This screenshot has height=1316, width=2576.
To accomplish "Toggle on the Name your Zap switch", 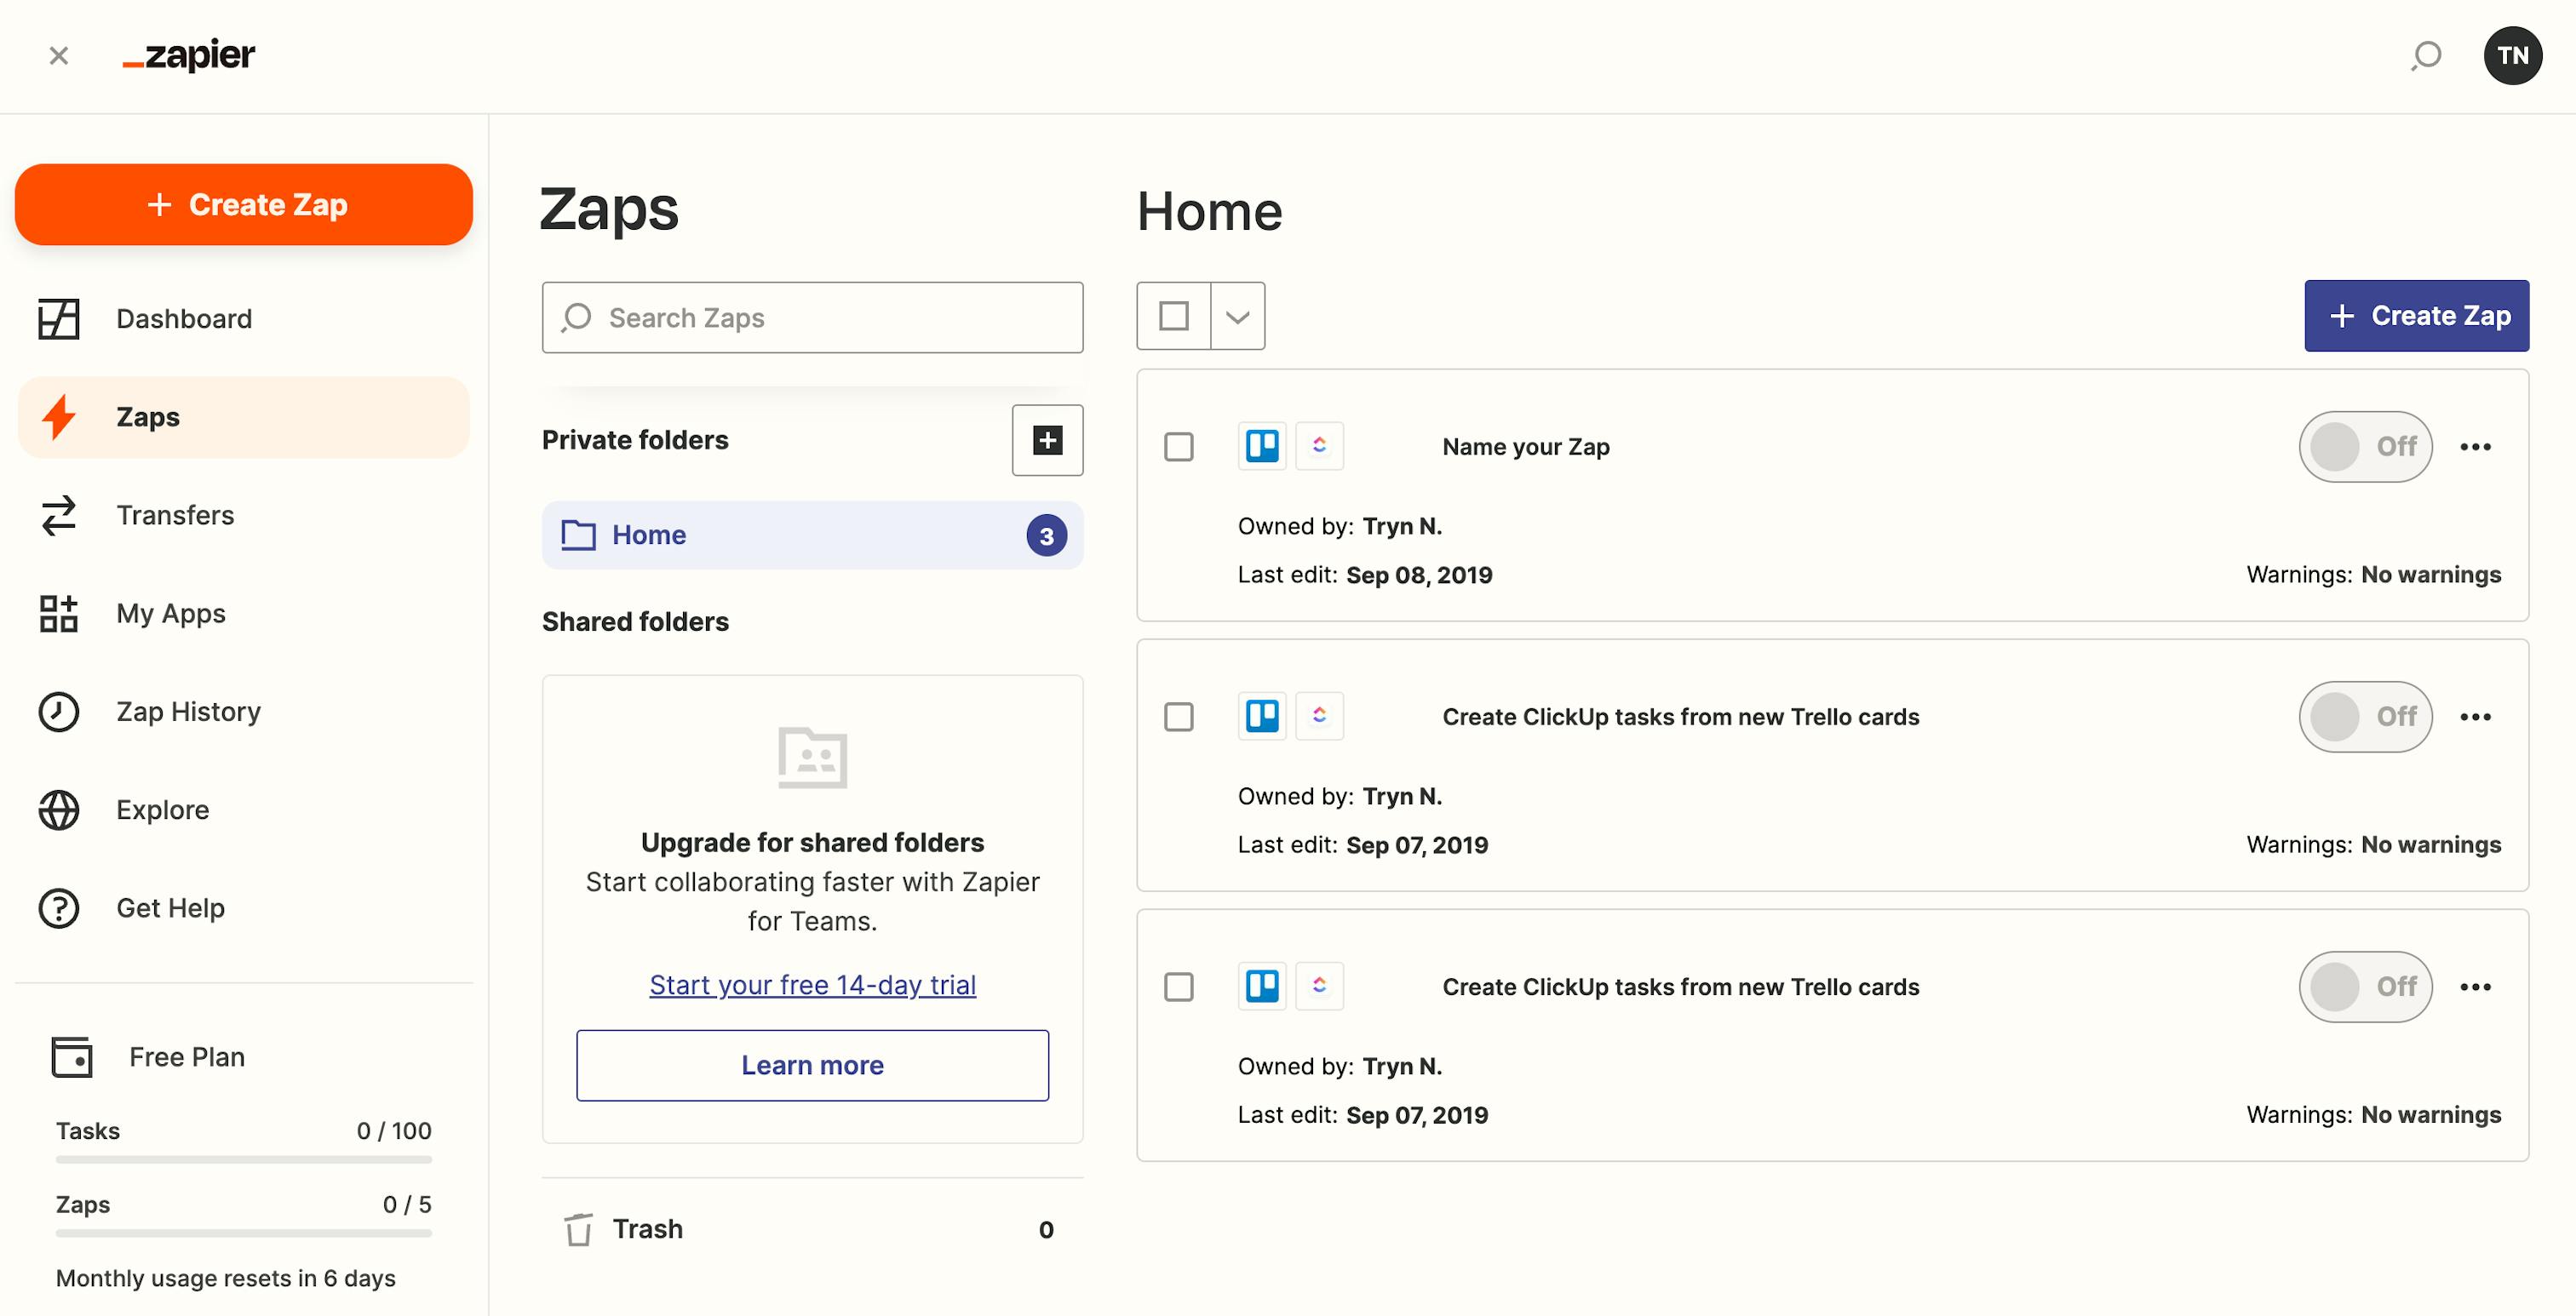I will pos(2365,447).
